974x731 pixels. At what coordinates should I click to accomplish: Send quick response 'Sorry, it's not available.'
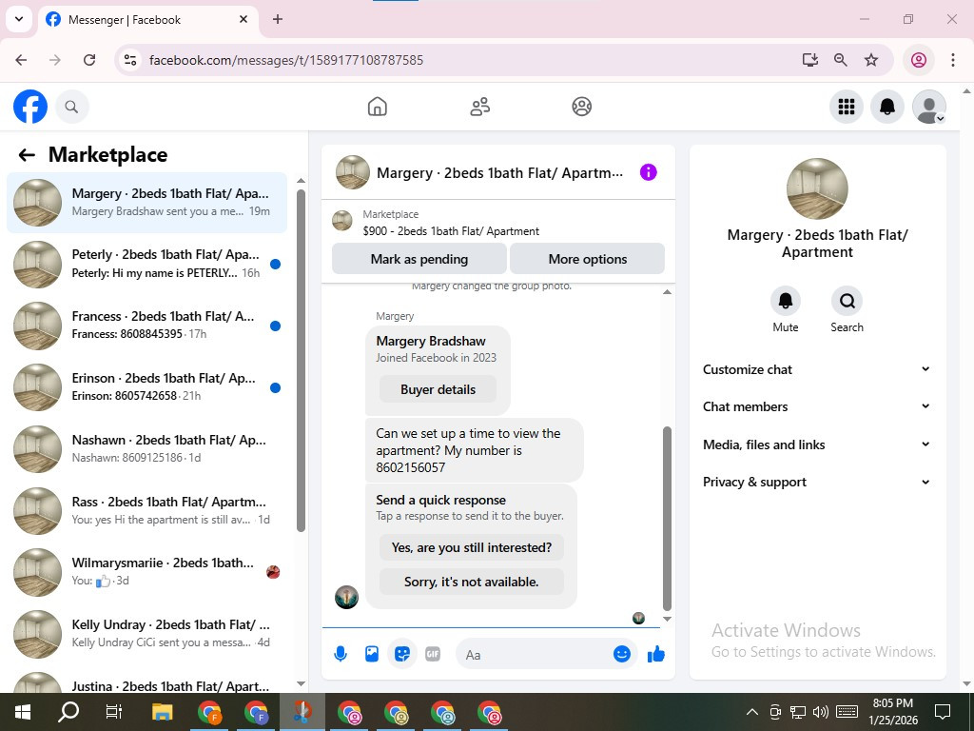(472, 582)
